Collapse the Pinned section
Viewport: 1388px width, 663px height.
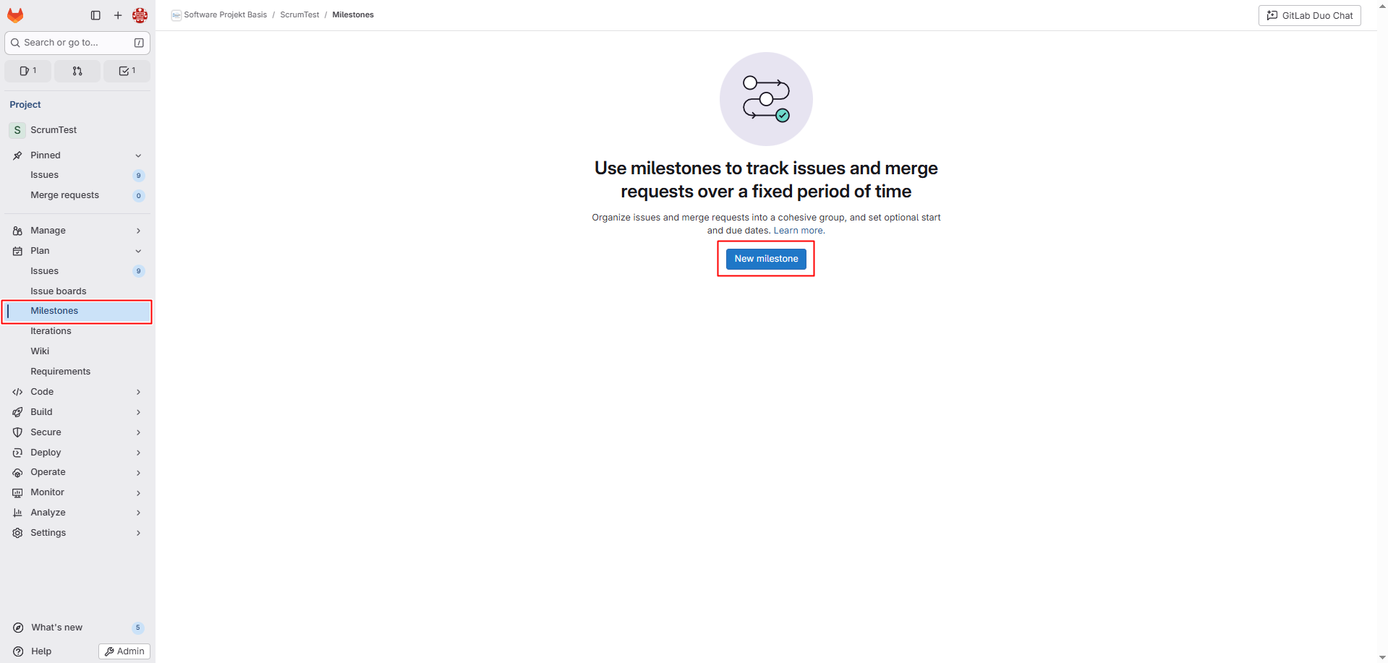[138, 155]
